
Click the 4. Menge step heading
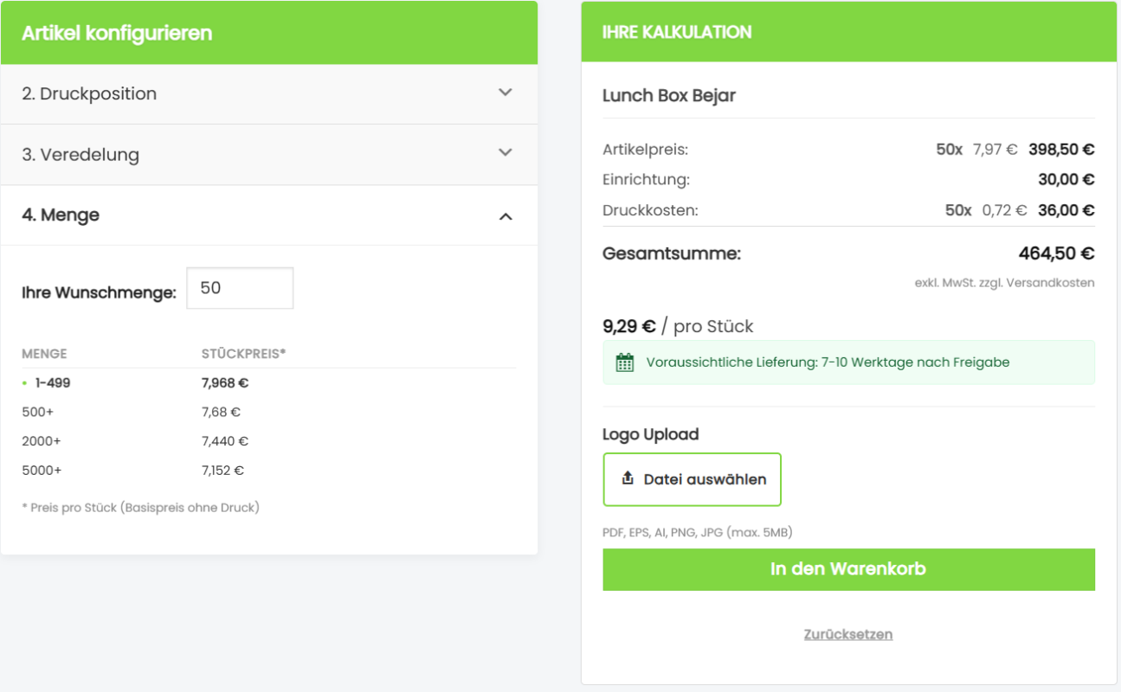point(61,215)
